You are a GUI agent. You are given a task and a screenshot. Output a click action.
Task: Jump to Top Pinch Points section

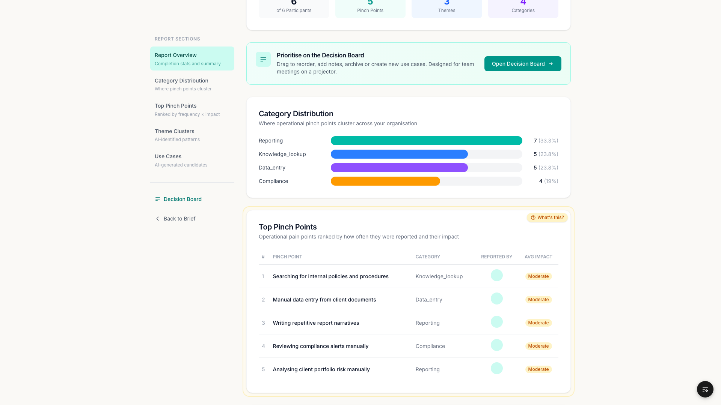pos(192,109)
